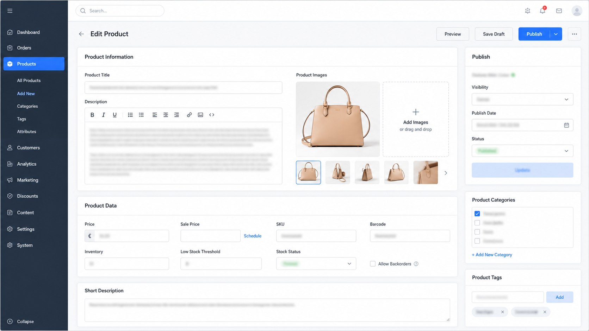Click the Update button in Publish panel
Screen dimensions: 589x331
click(522, 170)
